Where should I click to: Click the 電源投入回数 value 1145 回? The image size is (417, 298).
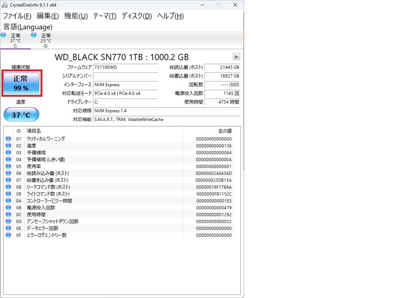[x=222, y=93]
